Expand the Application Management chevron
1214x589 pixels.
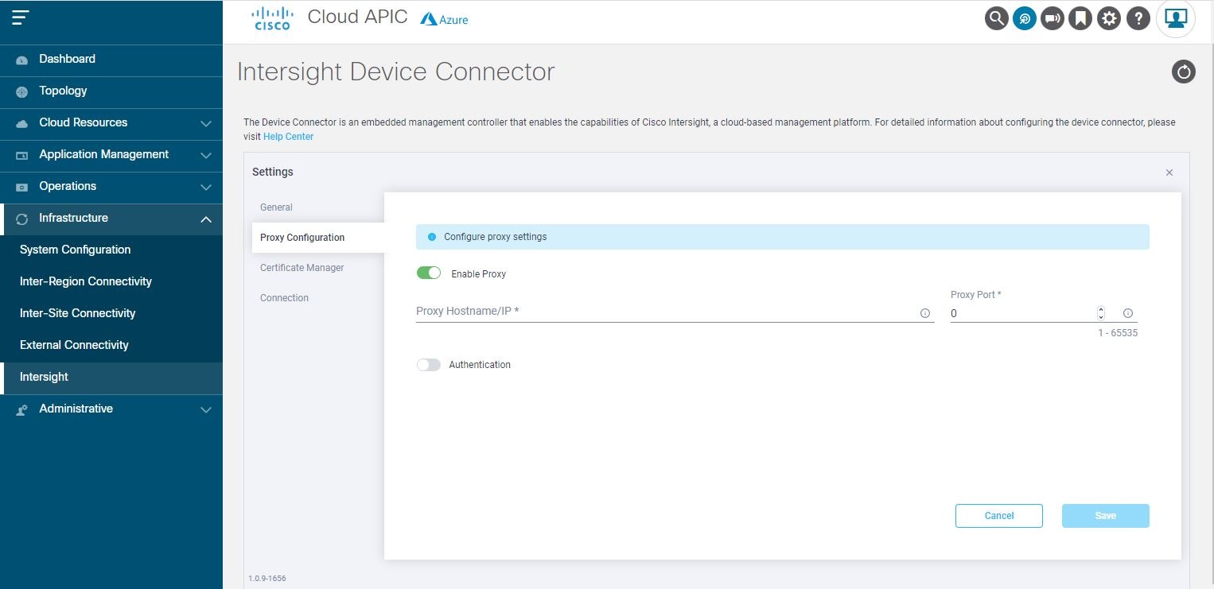coord(206,156)
